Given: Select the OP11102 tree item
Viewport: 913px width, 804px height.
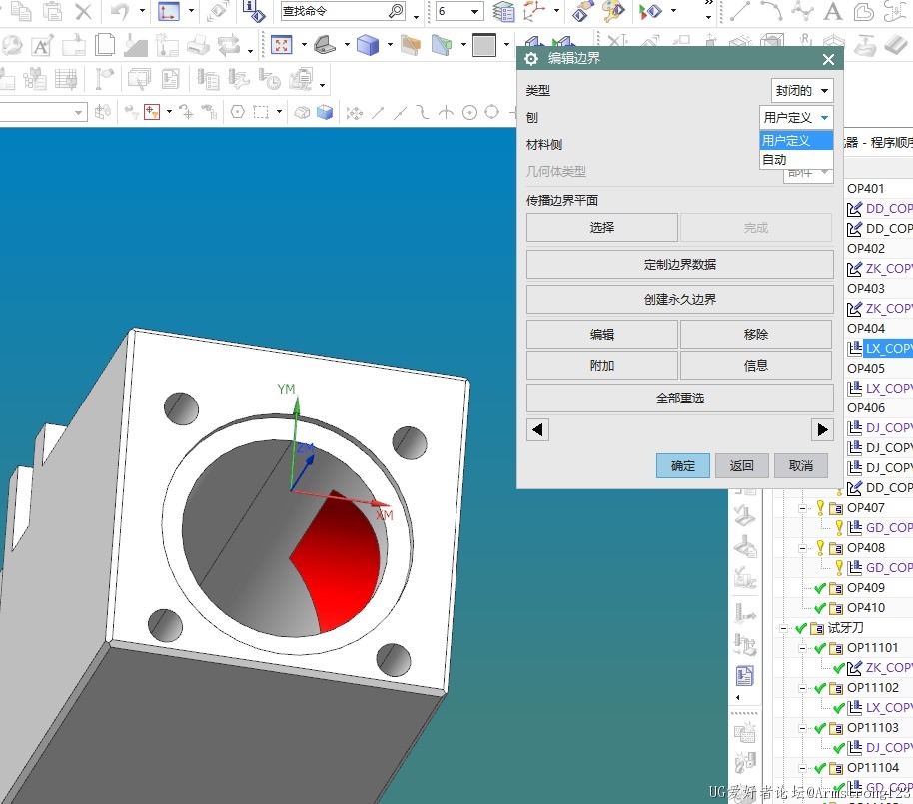Looking at the screenshot, I should 873,688.
